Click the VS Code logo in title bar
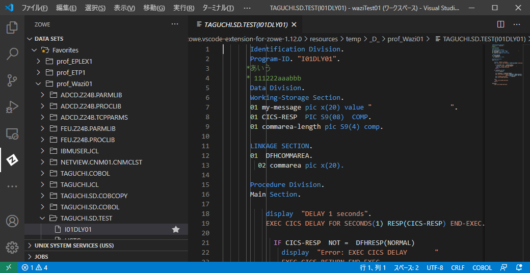Image resolution: width=530 pixels, height=273 pixels. click(x=9, y=8)
